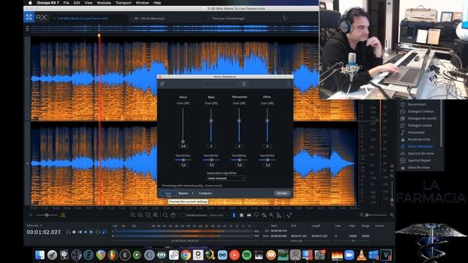Select the time selection tool
The width and height of the screenshot is (468, 263).
(x=234, y=215)
